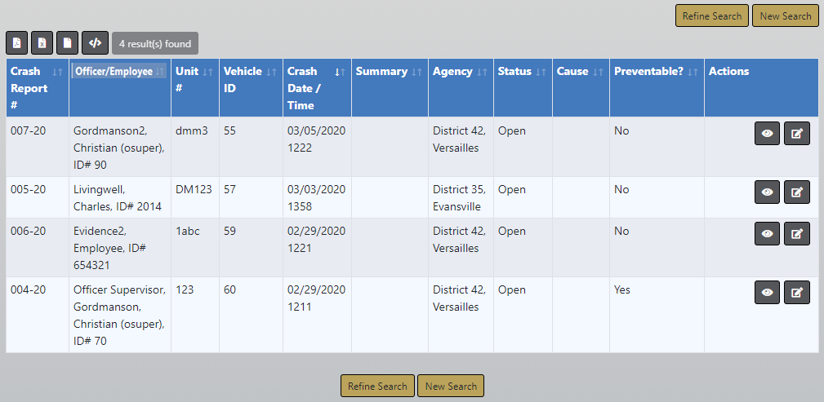Image resolution: width=824 pixels, height=402 pixels.
Task: Export results using the code brackets icon
Action: 95,43
